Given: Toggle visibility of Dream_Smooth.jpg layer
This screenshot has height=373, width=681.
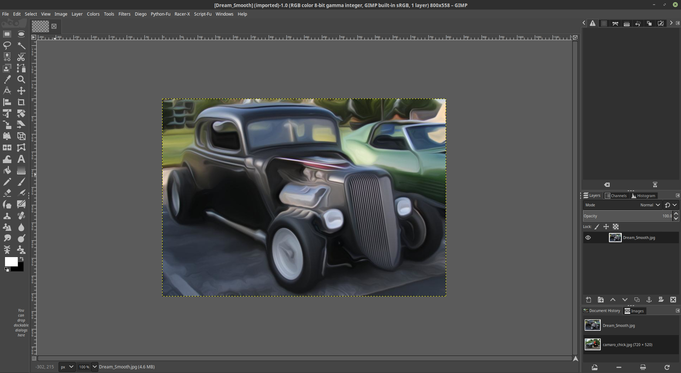Looking at the screenshot, I should pos(588,238).
